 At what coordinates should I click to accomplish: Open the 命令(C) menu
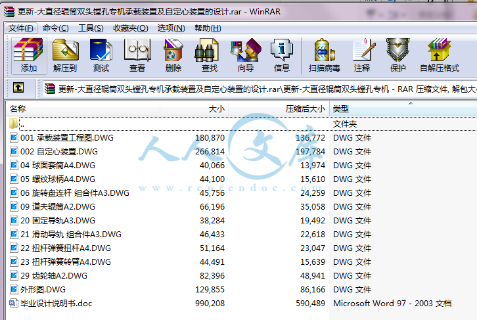[x=55, y=28]
